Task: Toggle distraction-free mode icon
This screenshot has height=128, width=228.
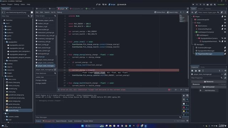Action: 188,9
